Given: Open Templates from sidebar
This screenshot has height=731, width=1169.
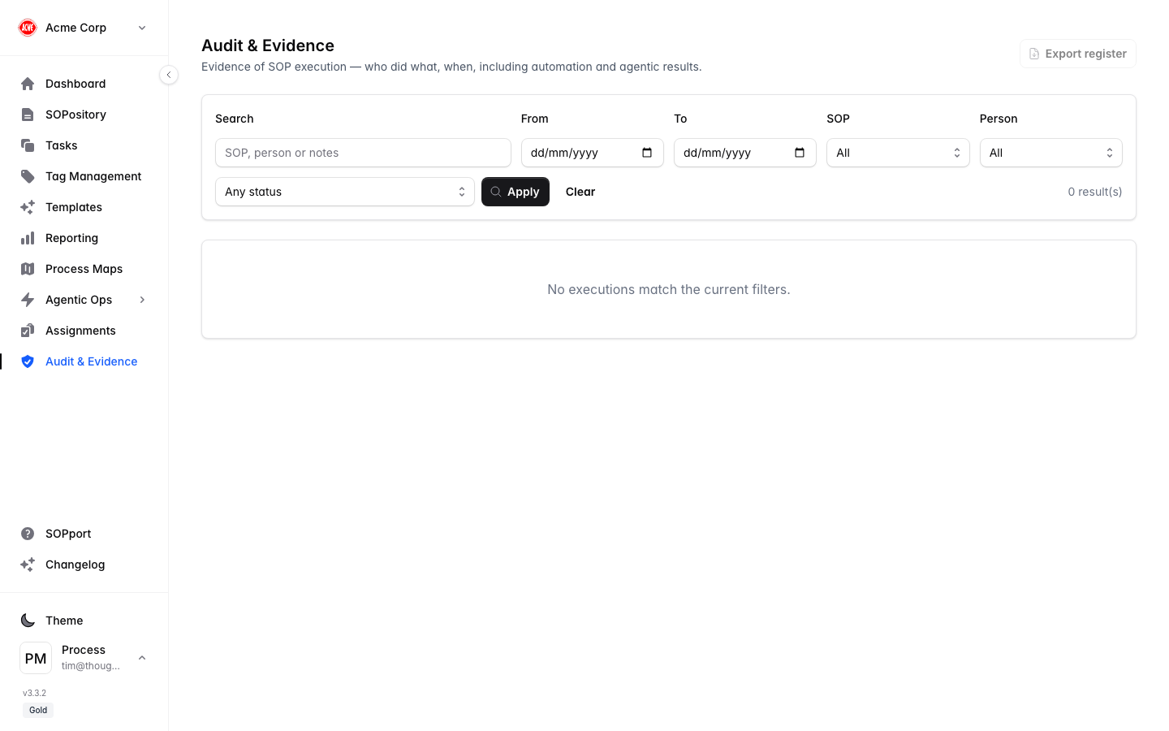Looking at the screenshot, I should (x=84, y=207).
